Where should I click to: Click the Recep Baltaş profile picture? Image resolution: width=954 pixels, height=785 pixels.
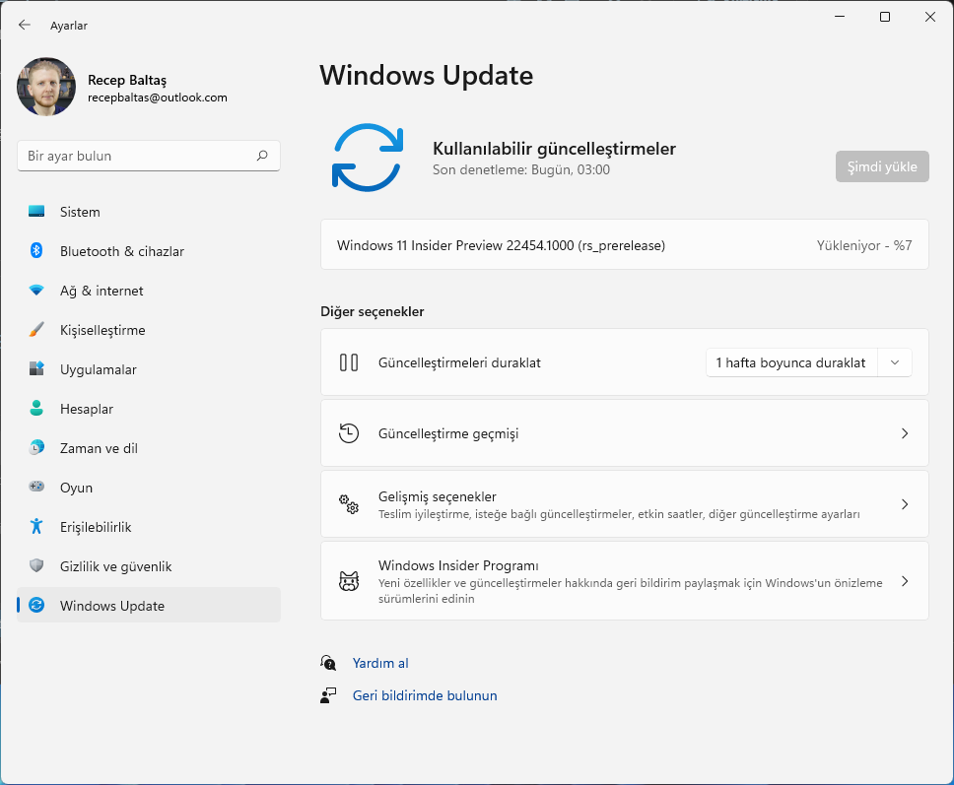(46, 87)
